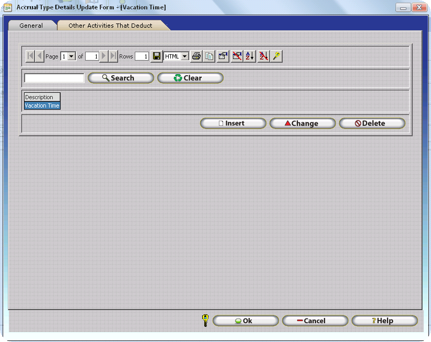Go to the last page arrow
This screenshot has height=342, width=431.
click(113, 56)
